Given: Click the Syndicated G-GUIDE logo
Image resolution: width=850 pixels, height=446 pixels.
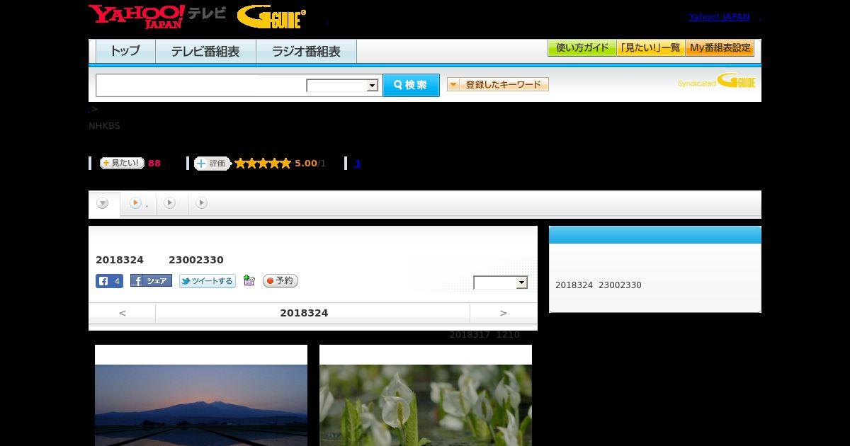Looking at the screenshot, I should point(717,81).
